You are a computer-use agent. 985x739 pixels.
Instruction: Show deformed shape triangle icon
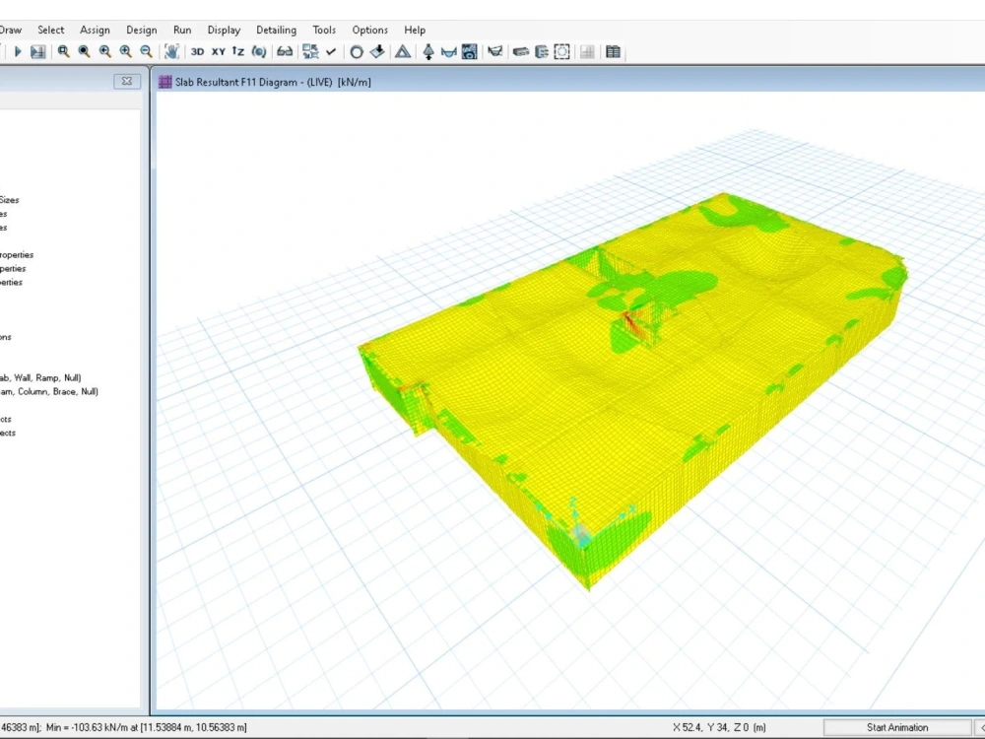[x=403, y=51]
